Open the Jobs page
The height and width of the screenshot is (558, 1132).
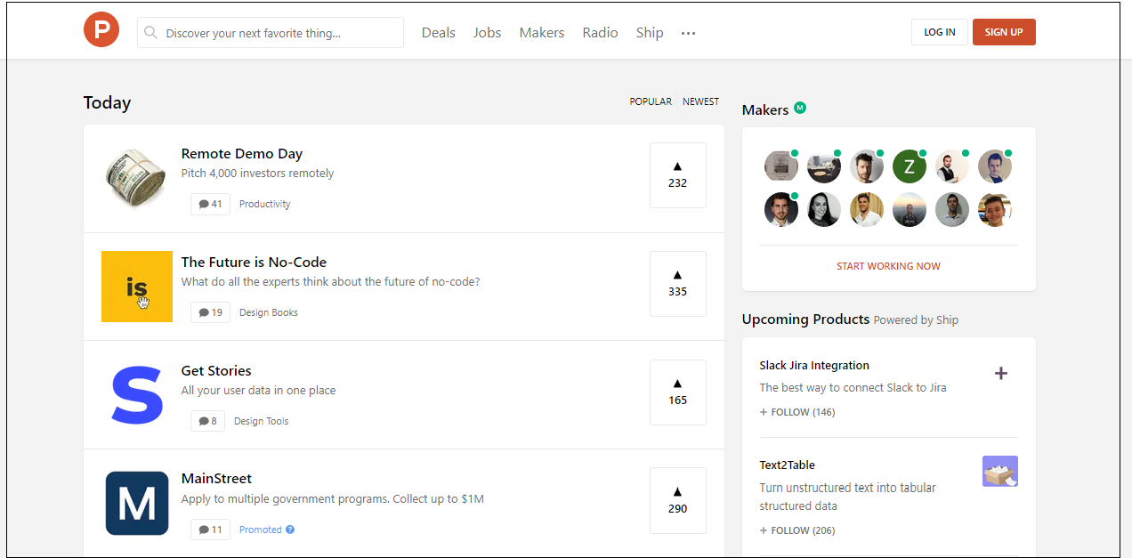coord(487,33)
